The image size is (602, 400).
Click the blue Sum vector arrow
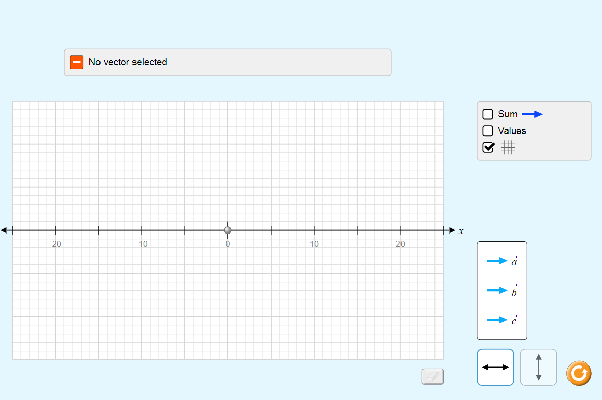(x=532, y=114)
